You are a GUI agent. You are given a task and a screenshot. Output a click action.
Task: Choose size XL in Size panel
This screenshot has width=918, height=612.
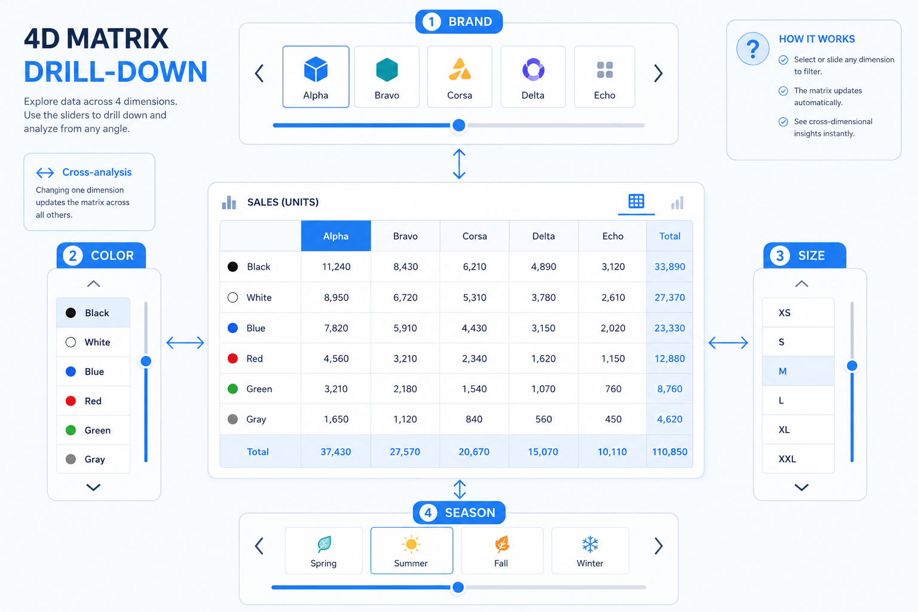[x=798, y=430]
